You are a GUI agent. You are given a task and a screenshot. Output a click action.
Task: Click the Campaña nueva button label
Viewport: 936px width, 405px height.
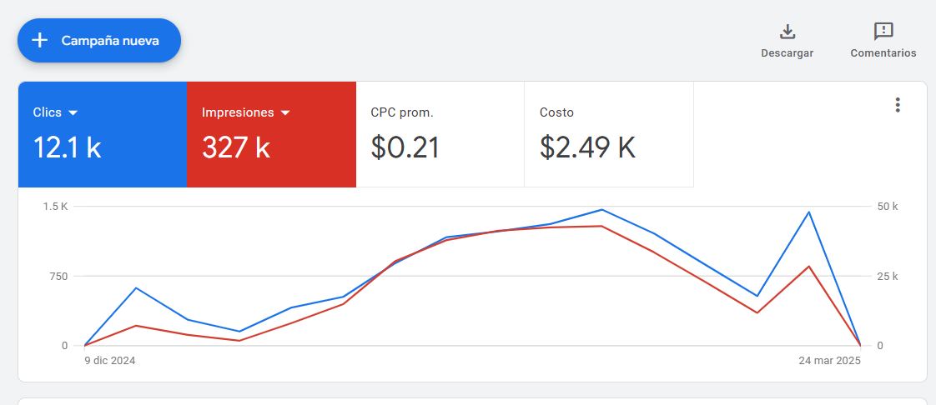(x=110, y=40)
